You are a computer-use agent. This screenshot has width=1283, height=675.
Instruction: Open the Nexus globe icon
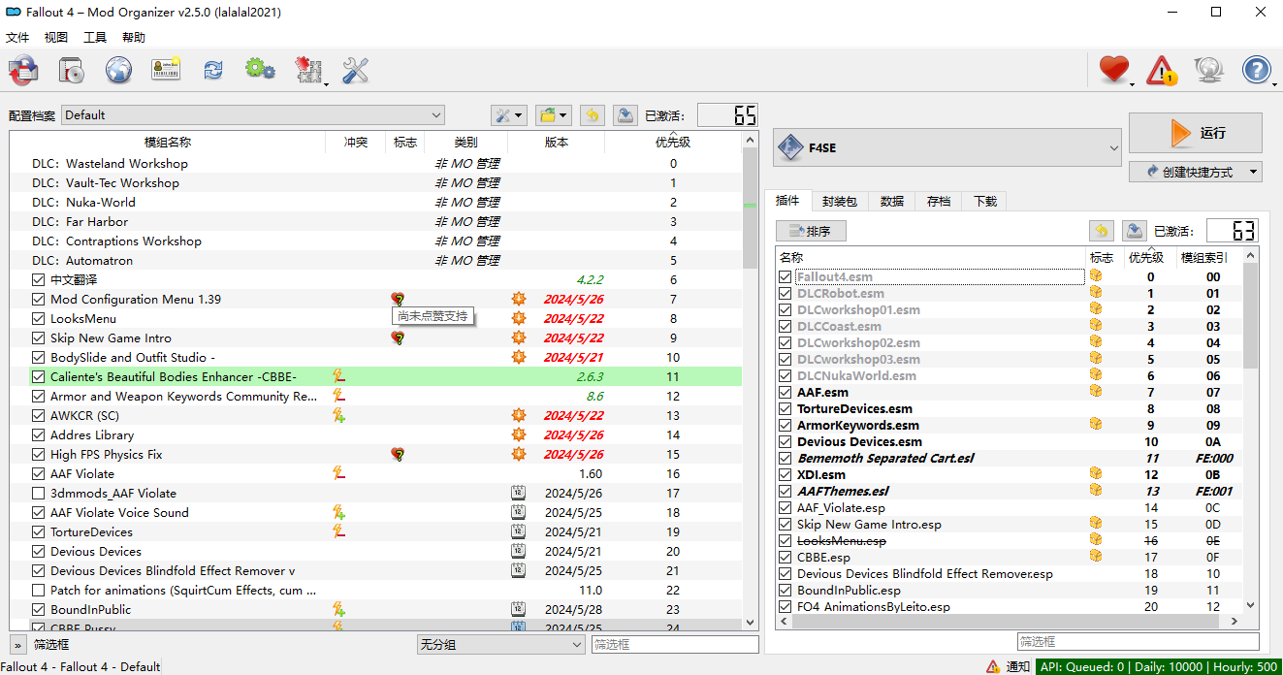pyautogui.click(x=118, y=70)
